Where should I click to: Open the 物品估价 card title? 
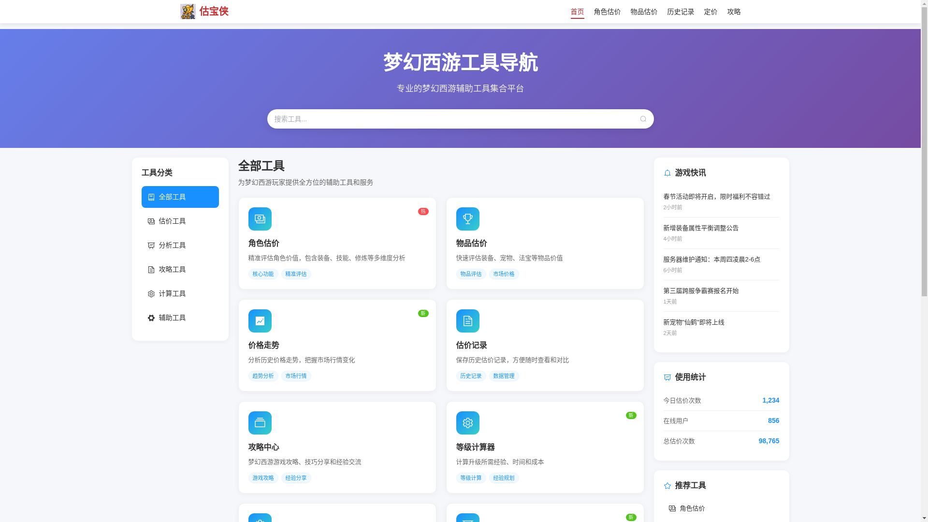click(471, 243)
